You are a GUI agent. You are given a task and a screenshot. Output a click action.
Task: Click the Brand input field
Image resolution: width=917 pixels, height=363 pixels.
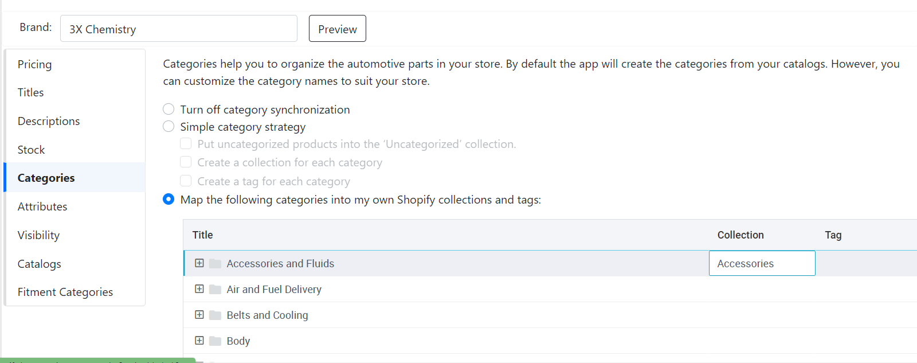(178, 29)
